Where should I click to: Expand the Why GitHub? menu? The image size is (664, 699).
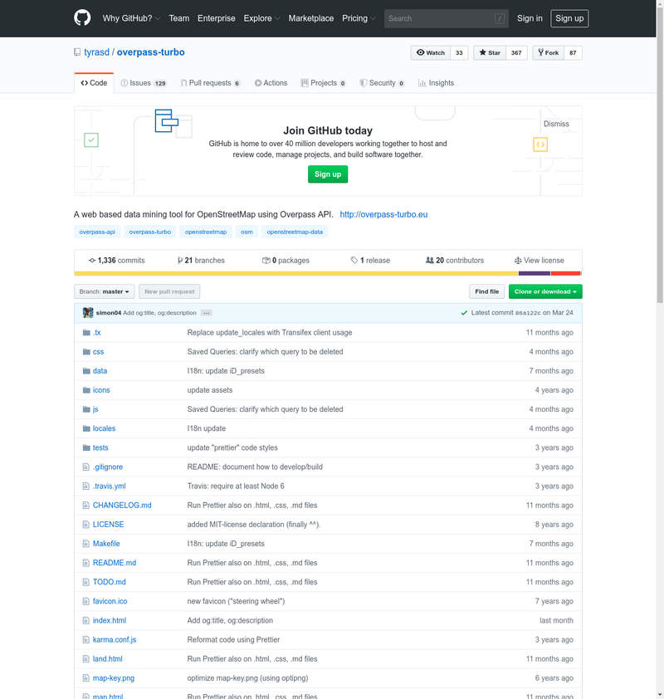[131, 18]
